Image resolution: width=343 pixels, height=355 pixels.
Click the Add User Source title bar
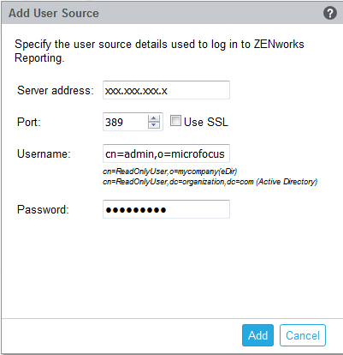(x=172, y=13)
